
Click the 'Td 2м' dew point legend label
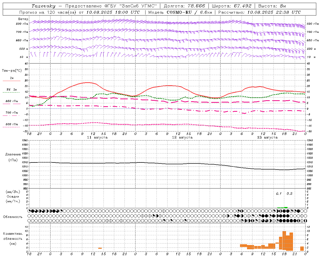pos(12,89)
